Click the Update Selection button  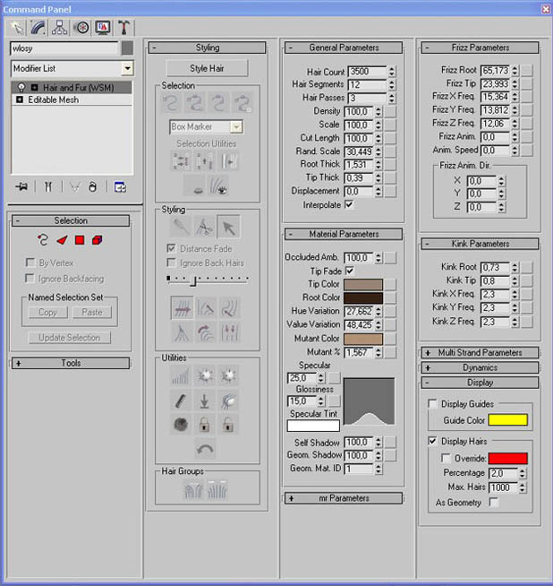pos(70,338)
